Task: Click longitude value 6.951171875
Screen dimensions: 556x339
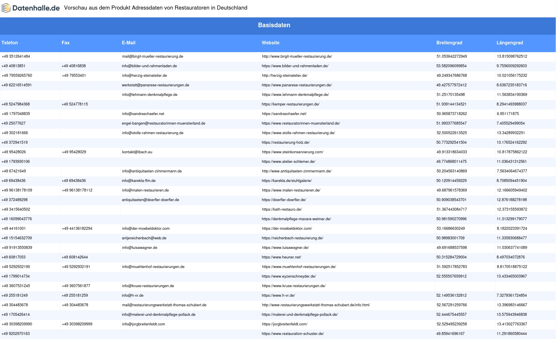Action: coord(508,114)
